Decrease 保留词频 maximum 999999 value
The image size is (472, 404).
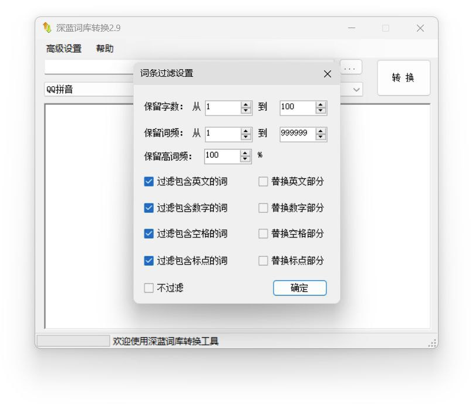coord(321,137)
